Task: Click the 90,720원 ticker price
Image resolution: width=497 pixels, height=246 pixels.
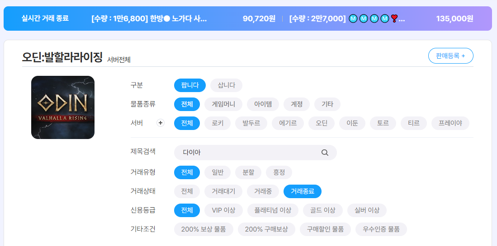Action: click(x=259, y=19)
